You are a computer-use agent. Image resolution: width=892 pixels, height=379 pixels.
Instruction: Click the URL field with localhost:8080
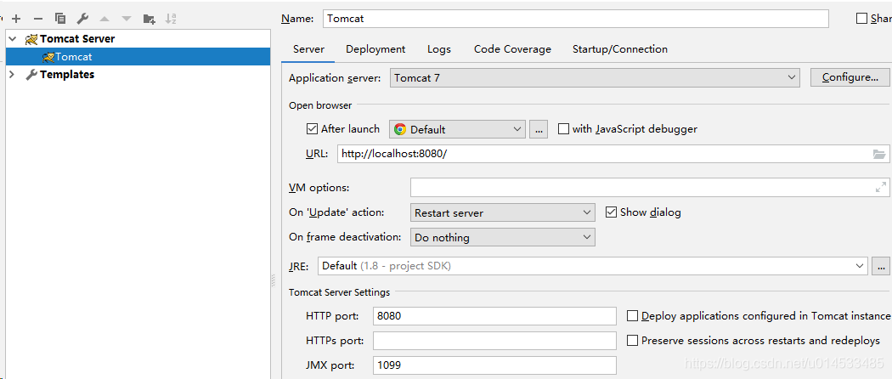click(x=613, y=154)
